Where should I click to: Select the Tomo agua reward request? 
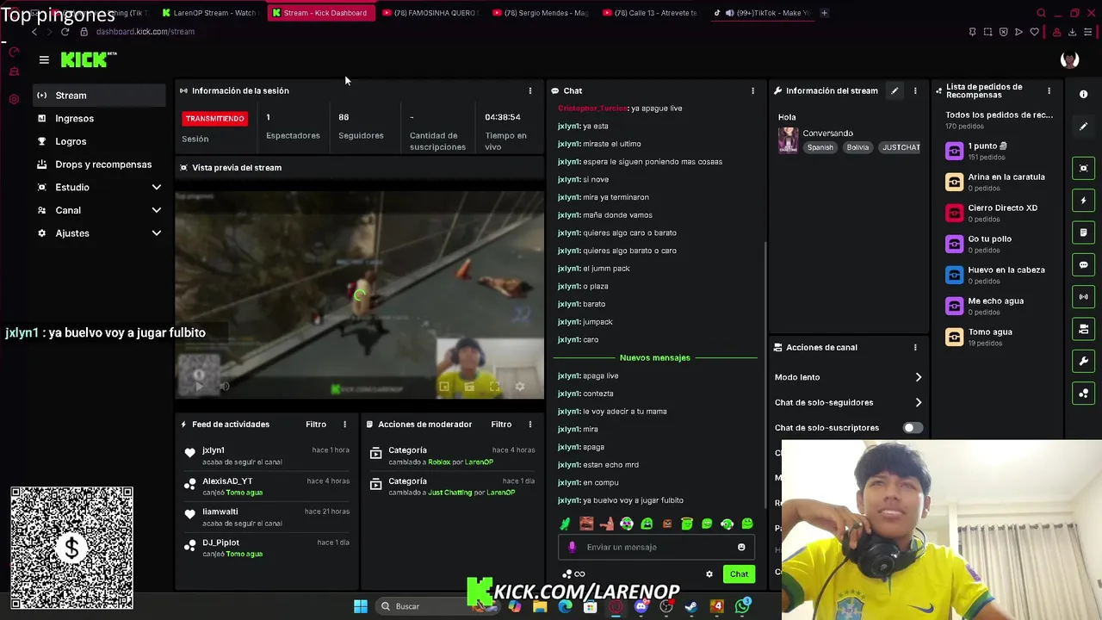click(x=997, y=337)
